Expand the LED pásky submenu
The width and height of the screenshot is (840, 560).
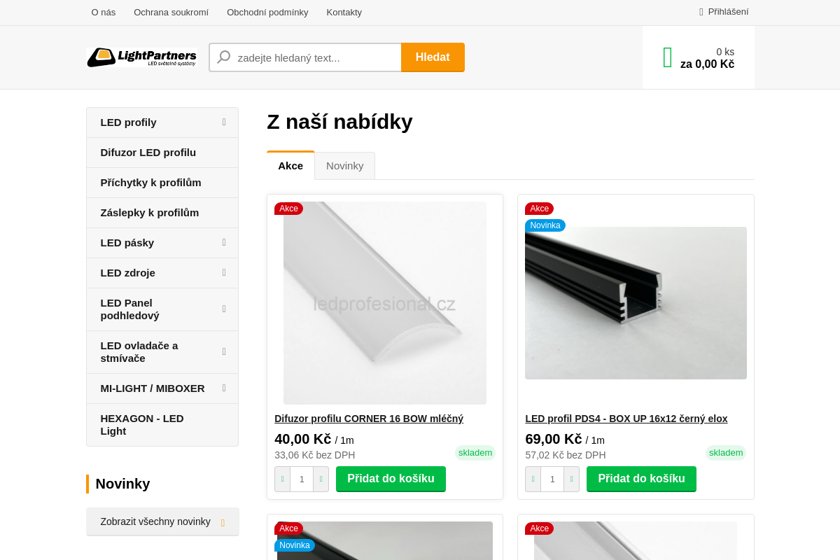point(224,243)
